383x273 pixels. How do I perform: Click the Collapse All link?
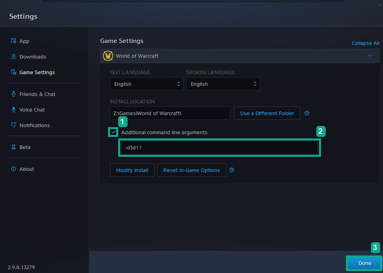(365, 43)
